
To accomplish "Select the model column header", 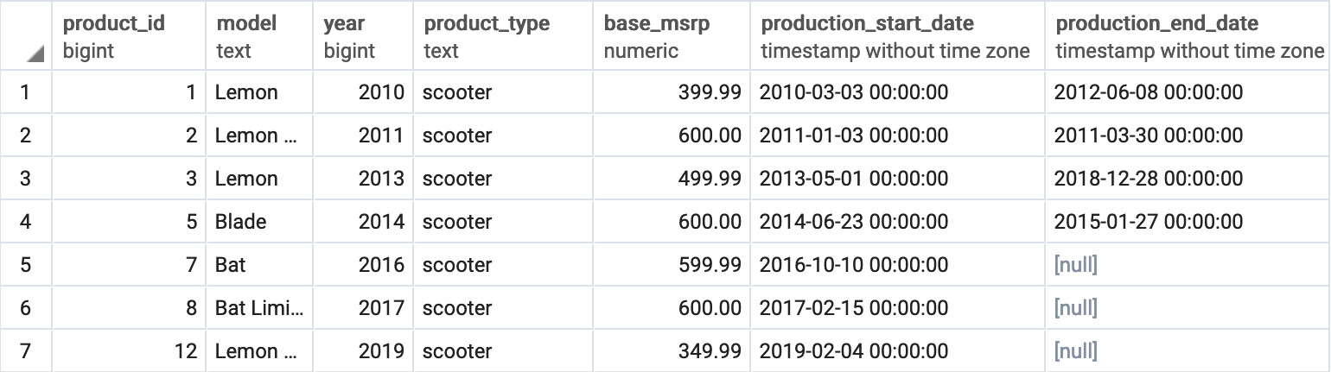I will tap(260, 35).
